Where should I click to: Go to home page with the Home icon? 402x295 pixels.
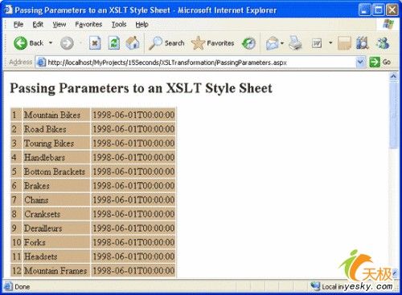click(133, 43)
